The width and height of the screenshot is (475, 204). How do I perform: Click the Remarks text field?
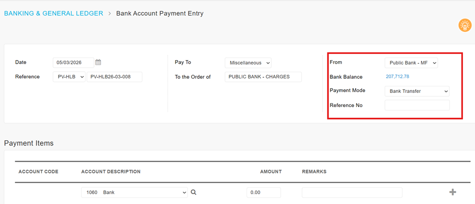[352, 192]
